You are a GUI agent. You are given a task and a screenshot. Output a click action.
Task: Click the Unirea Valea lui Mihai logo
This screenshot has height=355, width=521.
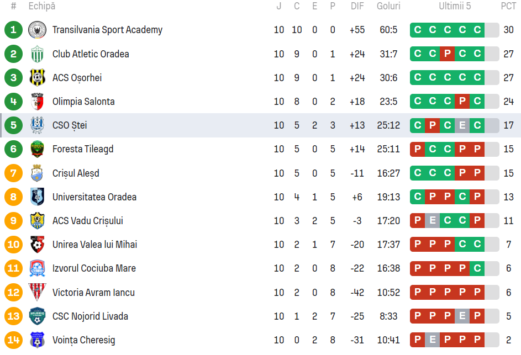(x=37, y=245)
